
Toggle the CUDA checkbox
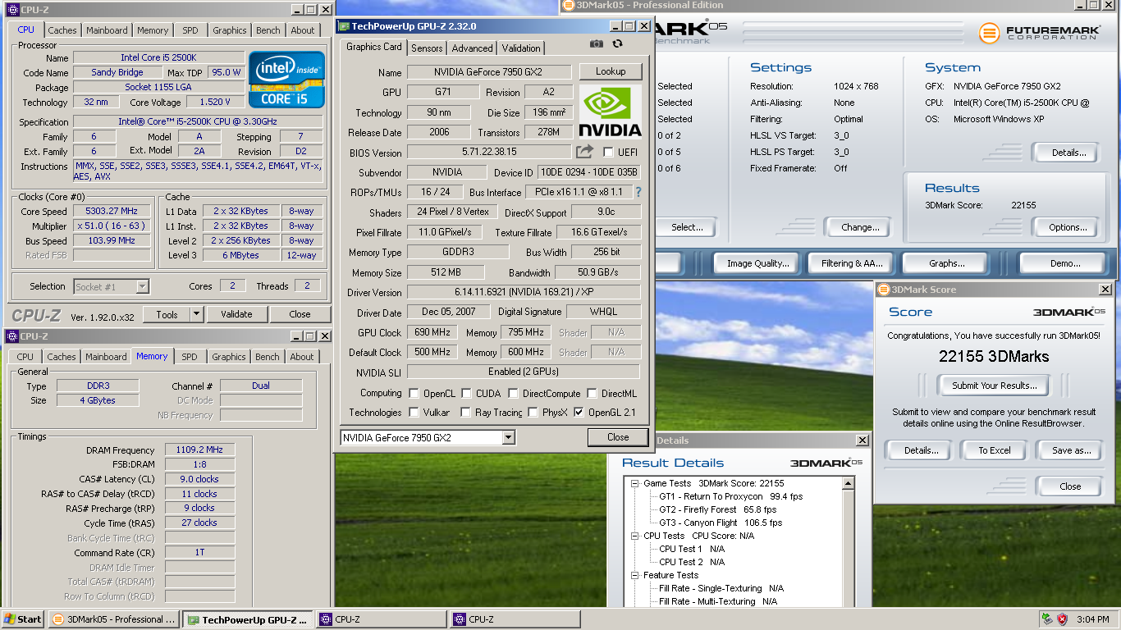click(466, 394)
